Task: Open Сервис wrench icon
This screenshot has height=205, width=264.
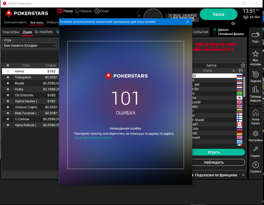Action: [x=255, y=149]
